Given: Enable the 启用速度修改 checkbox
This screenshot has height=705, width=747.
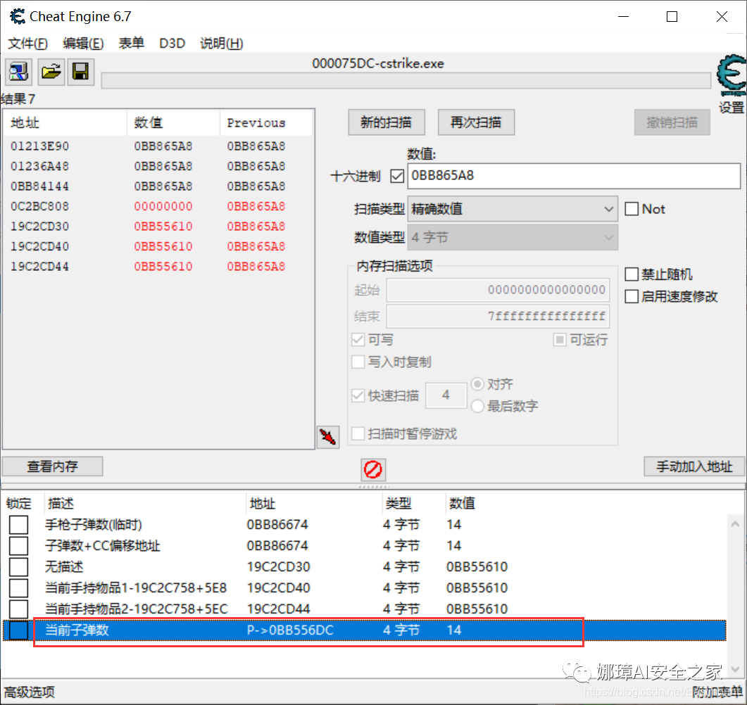Looking at the screenshot, I should (x=632, y=297).
